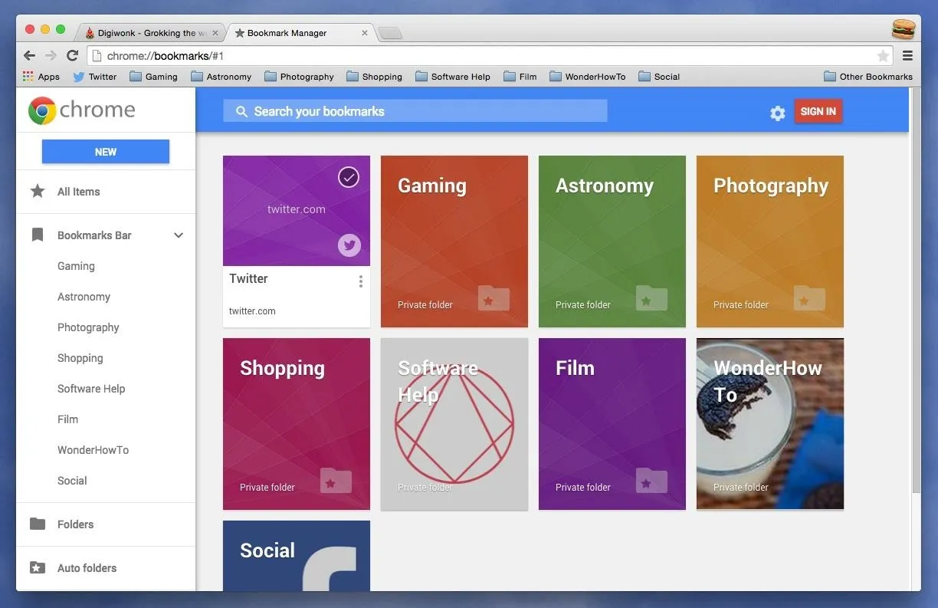Click the folder icon on the Photography card
The height and width of the screenshot is (608, 938).
[x=809, y=298]
